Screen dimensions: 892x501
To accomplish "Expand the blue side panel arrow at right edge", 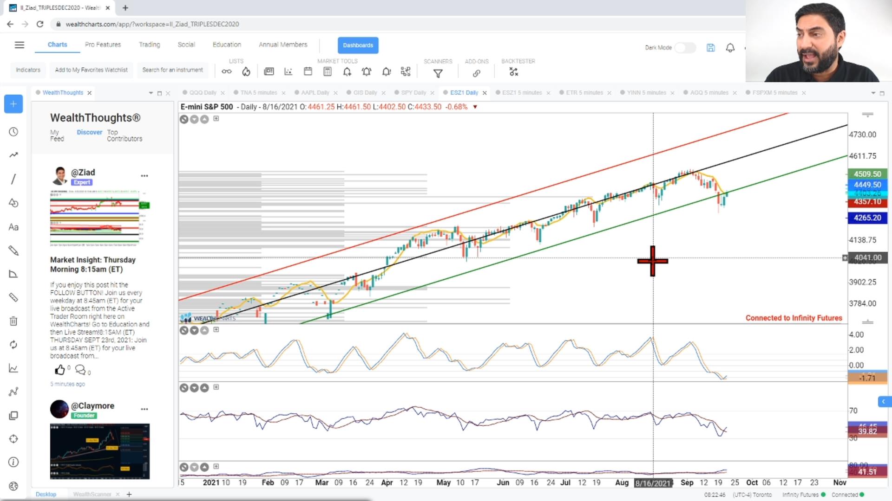I will pyautogui.click(x=884, y=402).
